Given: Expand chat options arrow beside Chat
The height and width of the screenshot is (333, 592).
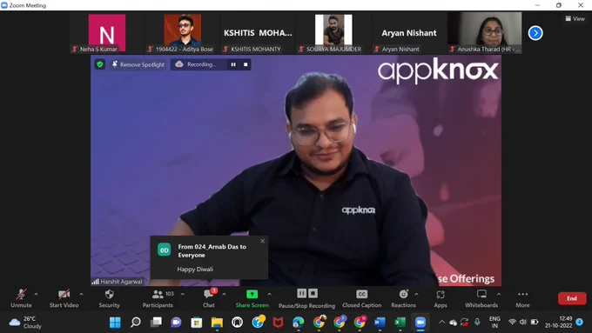Looking at the screenshot, I should (x=224, y=294).
